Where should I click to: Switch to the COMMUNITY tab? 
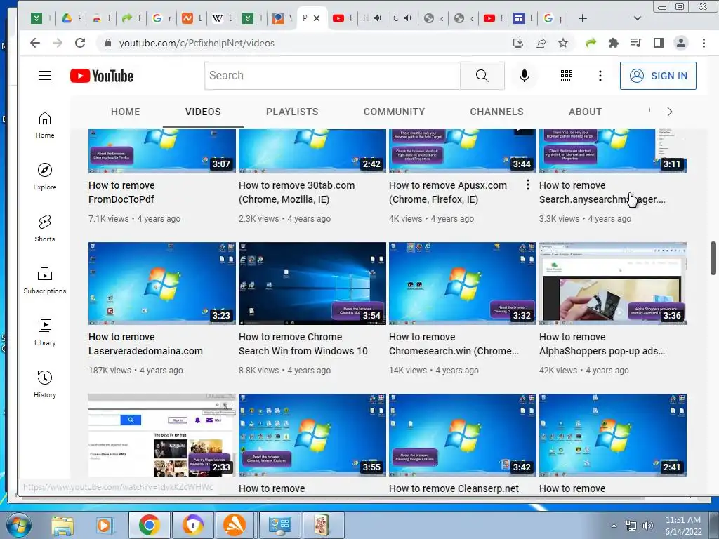tap(395, 112)
